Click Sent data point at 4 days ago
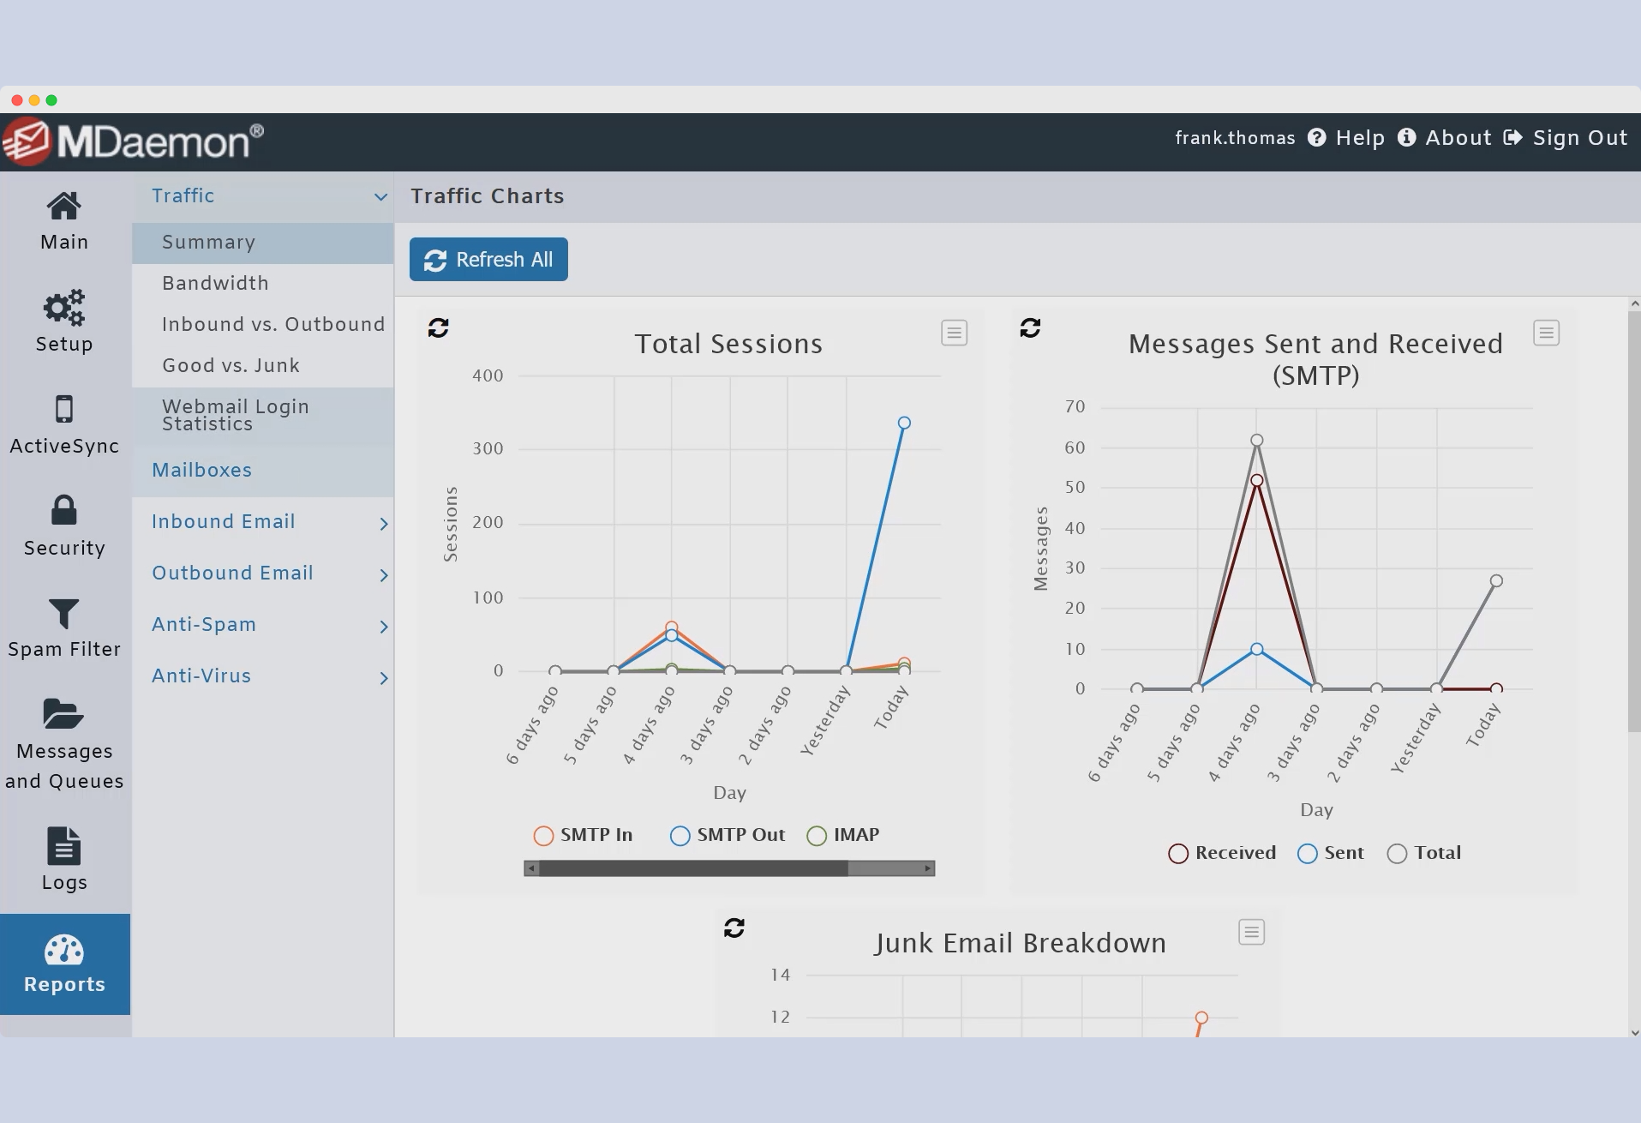Image resolution: width=1641 pixels, height=1123 pixels. tap(1256, 649)
